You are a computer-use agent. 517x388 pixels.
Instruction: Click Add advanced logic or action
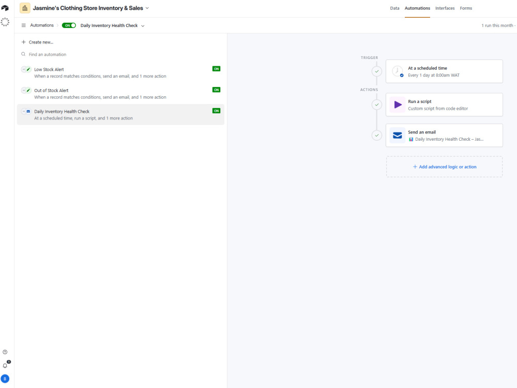click(445, 167)
